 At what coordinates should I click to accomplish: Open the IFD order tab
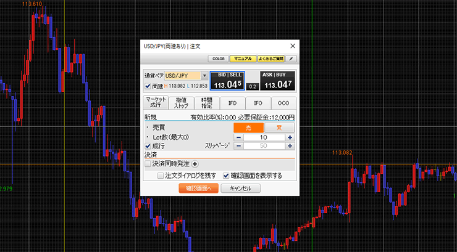coord(232,103)
